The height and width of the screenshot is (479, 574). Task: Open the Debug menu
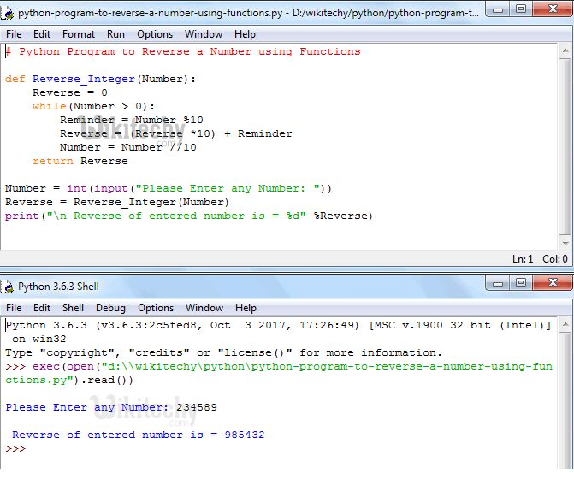[110, 308]
